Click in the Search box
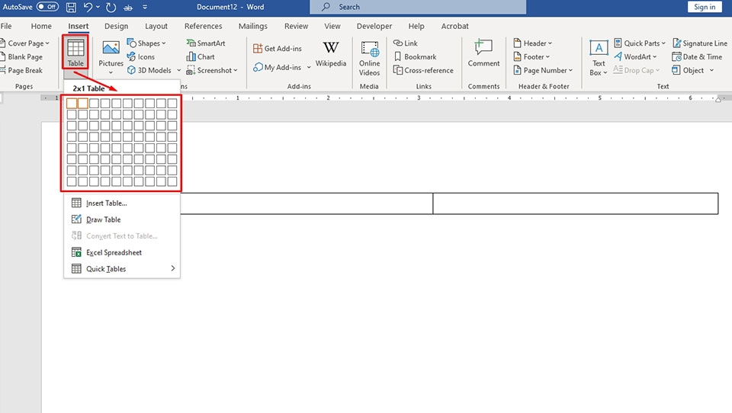The height and width of the screenshot is (413, 732). coord(418,7)
